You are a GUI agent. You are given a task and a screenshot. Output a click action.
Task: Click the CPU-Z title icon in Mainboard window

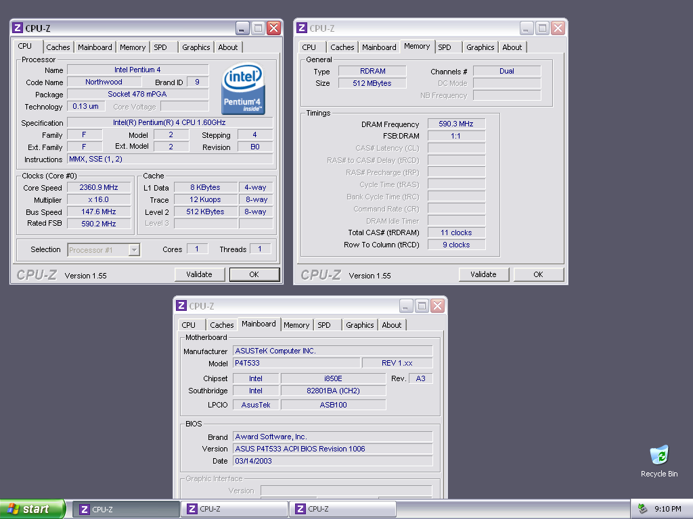click(x=181, y=306)
